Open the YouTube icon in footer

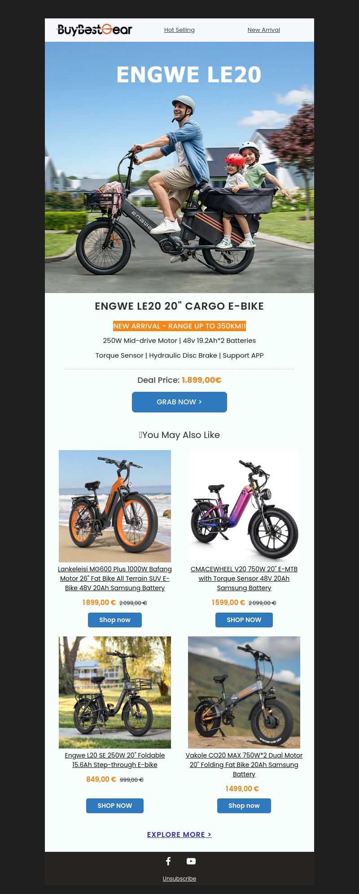tap(191, 861)
